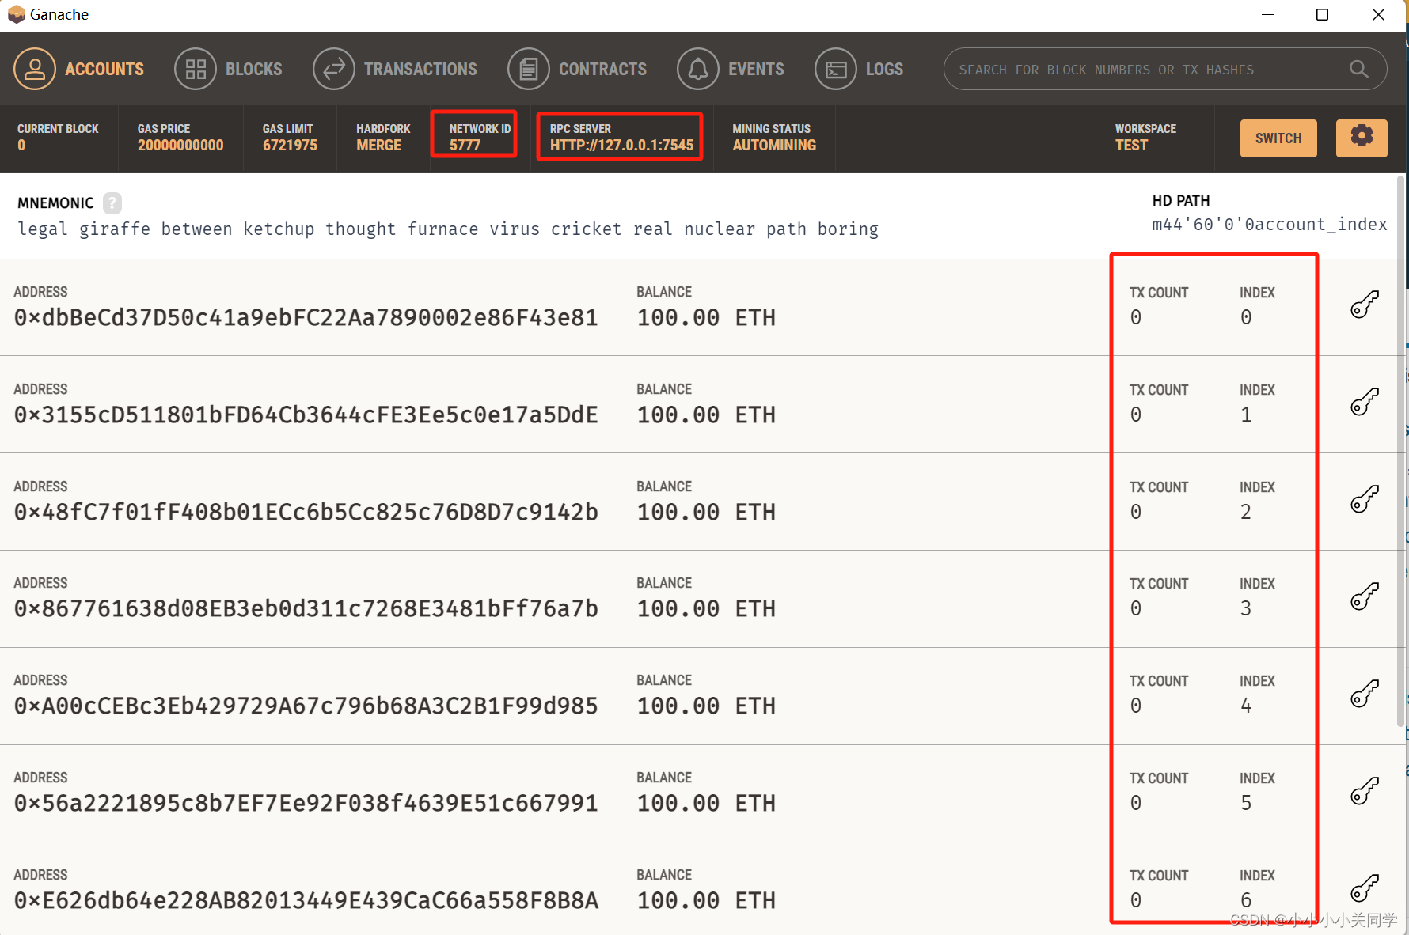Show private key for account index 0

1365,305
